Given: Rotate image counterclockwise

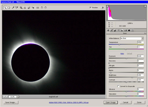Looking at the screenshot, I should [42, 8].
